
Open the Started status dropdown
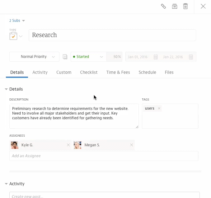(88, 57)
